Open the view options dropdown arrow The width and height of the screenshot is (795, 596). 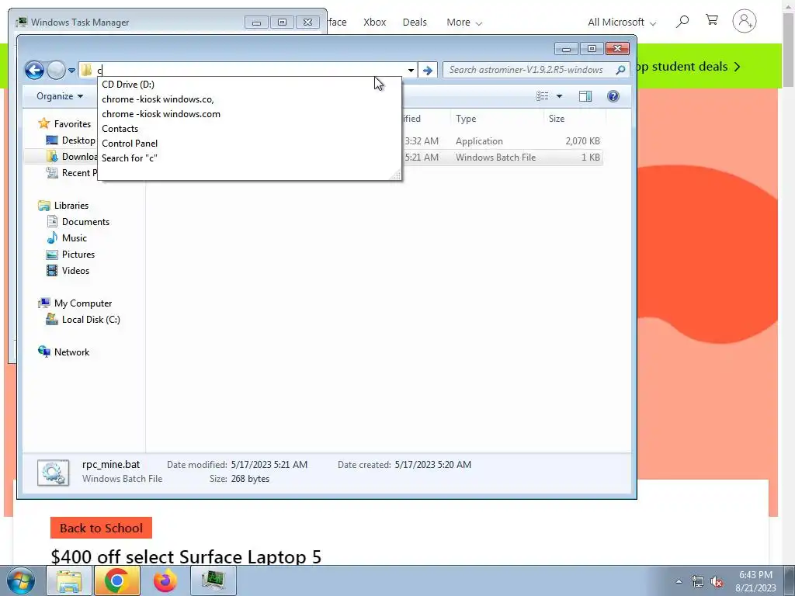click(559, 96)
